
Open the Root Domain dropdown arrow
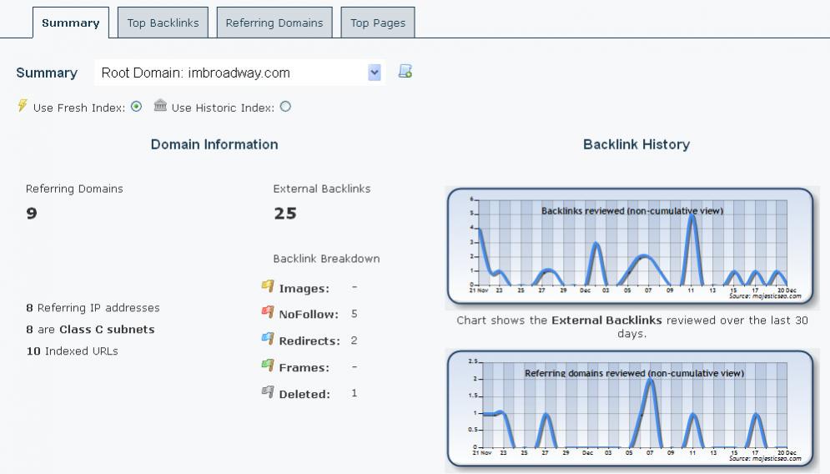click(375, 73)
